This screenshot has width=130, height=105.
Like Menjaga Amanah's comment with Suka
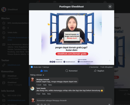[45, 85]
